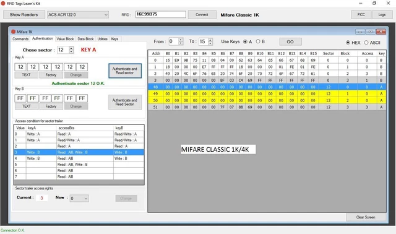This screenshot has width=396, height=234.
Task: Click the Show Readers button
Action: tap(24, 15)
